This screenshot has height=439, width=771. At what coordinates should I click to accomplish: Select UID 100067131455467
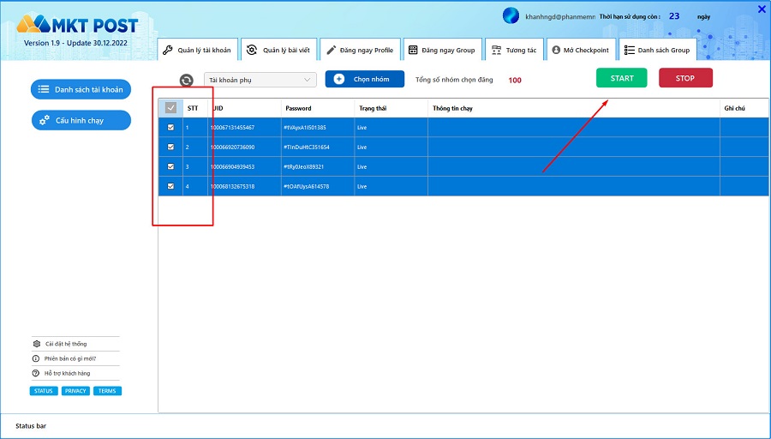232,128
